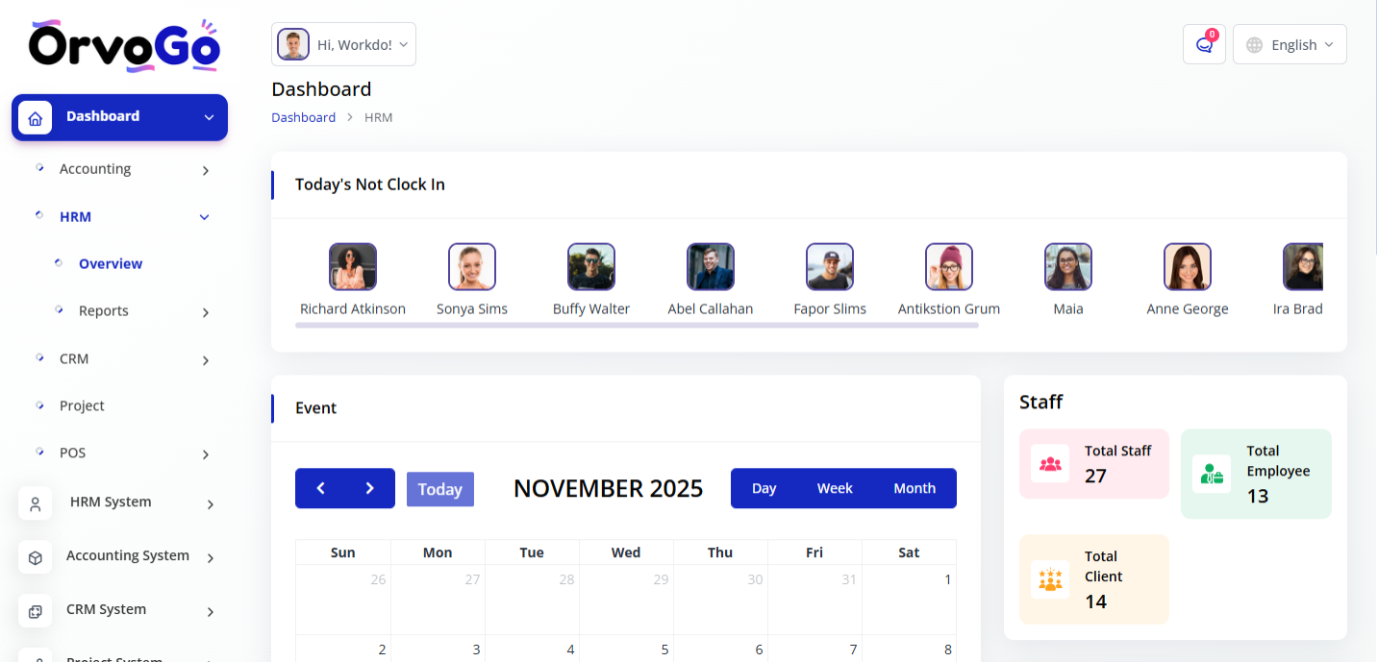Click the HRM System person icon
1378x662 pixels.
36,503
